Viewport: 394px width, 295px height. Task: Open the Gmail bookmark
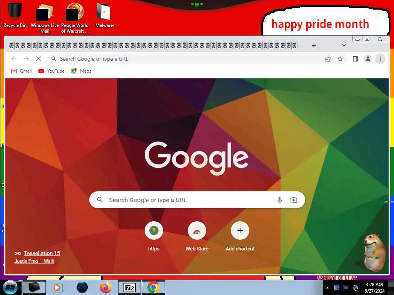[22, 71]
